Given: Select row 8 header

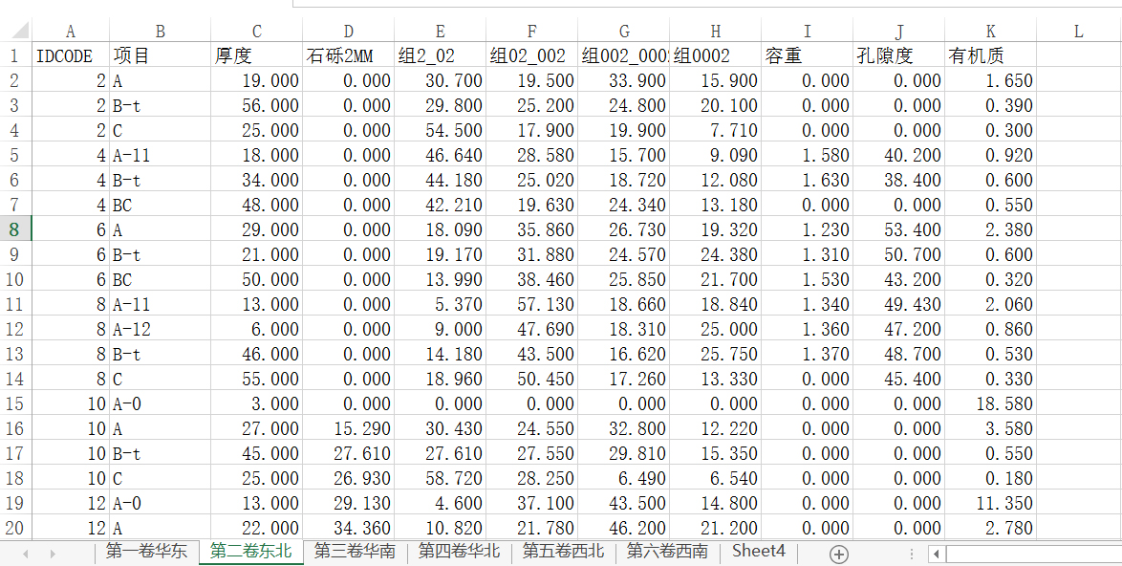Looking at the screenshot, I should tap(15, 229).
